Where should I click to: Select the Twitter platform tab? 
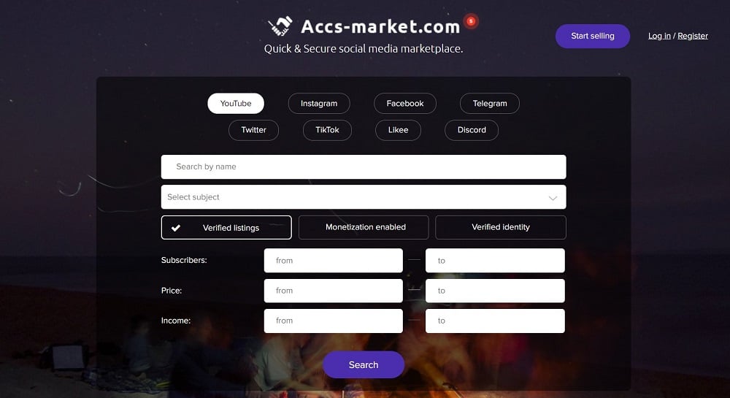coord(254,130)
